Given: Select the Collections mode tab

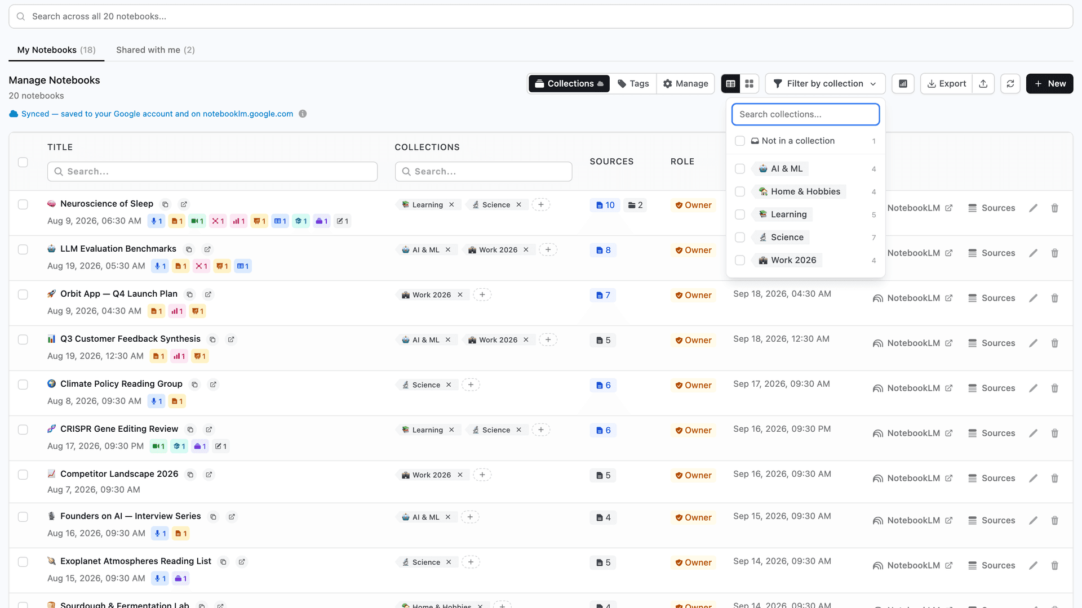Looking at the screenshot, I should click(x=569, y=84).
